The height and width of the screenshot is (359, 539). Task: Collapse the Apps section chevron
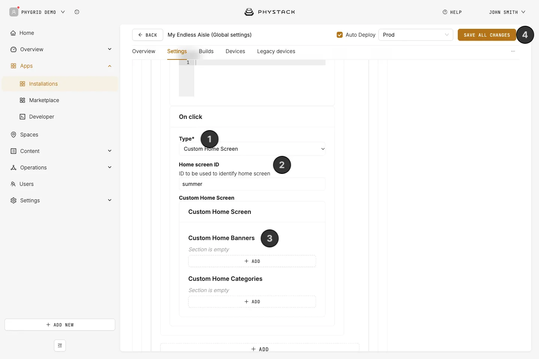tap(110, 66)
